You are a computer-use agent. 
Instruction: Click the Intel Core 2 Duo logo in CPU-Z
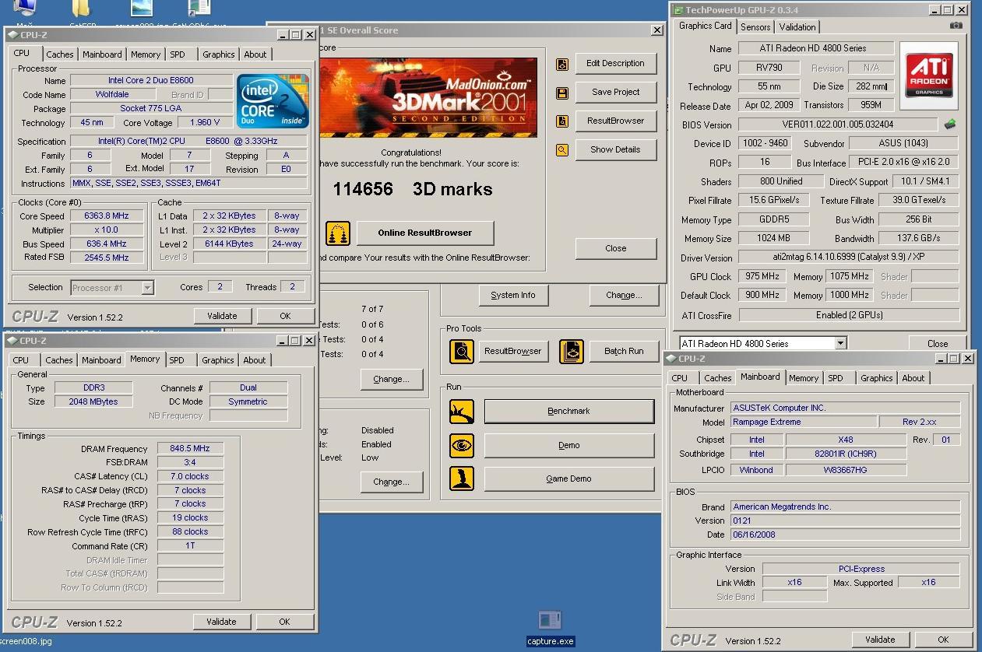[x=273, y=101]
